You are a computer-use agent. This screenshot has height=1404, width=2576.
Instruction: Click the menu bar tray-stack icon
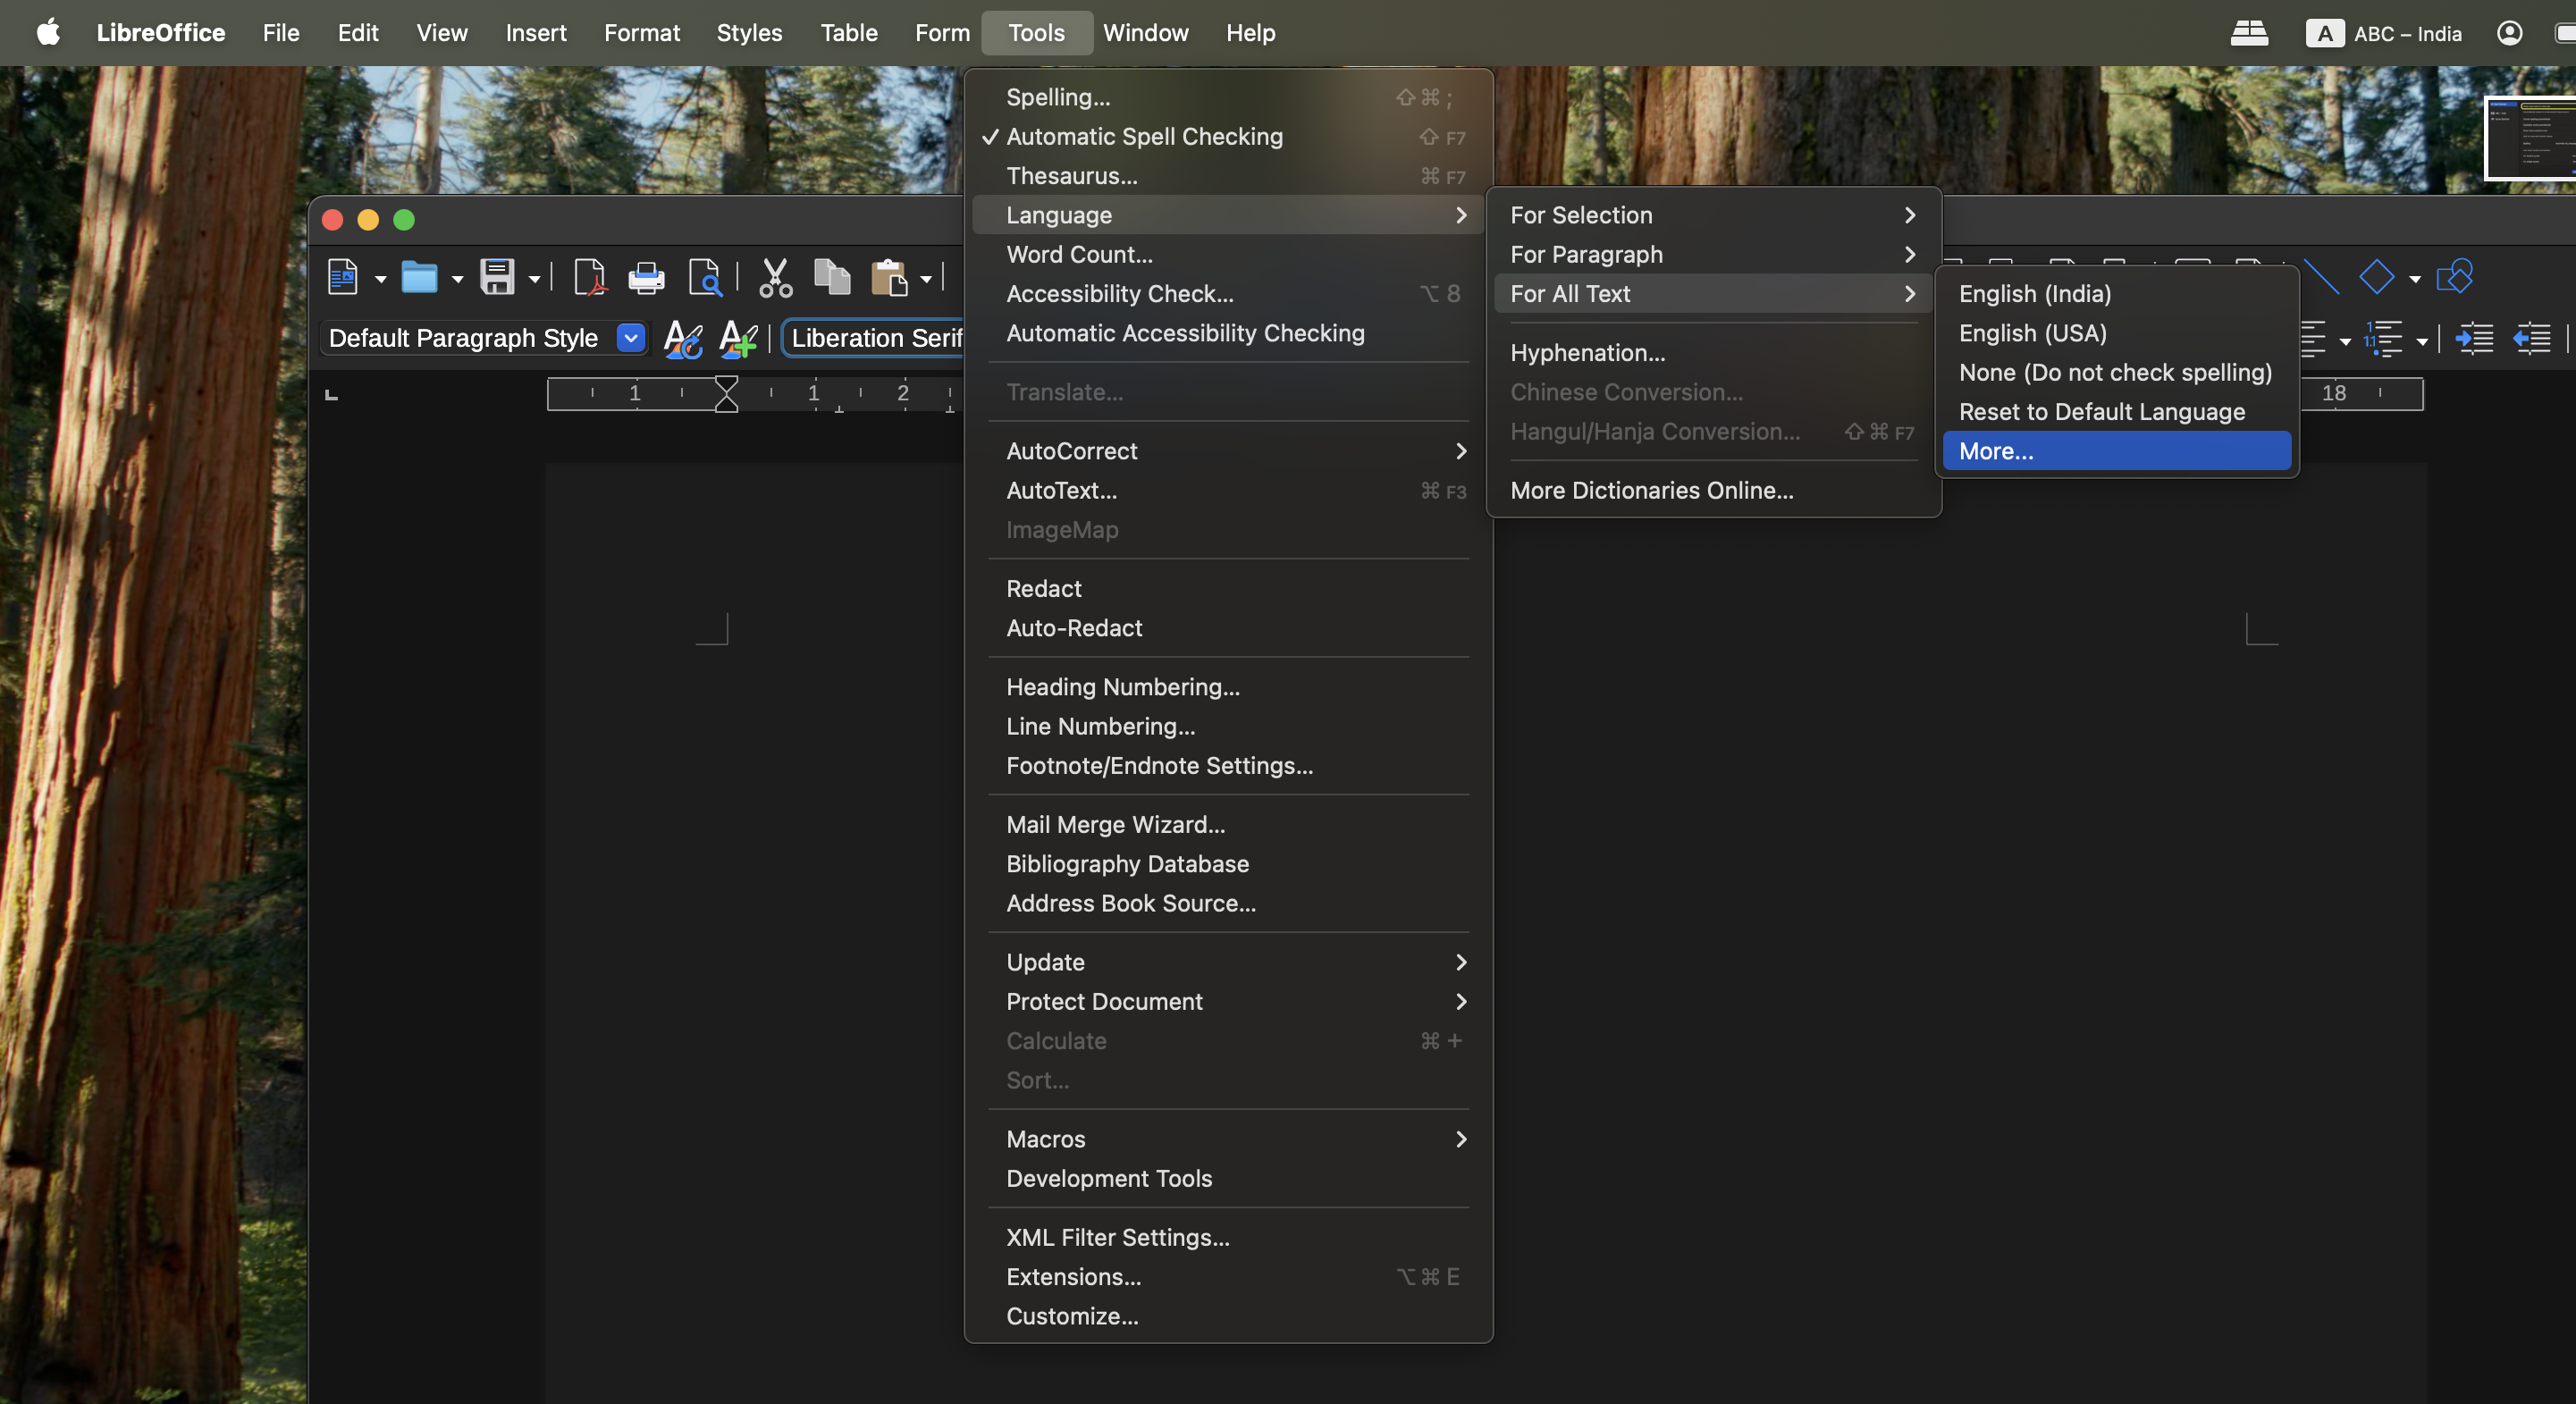point(2249,33)
